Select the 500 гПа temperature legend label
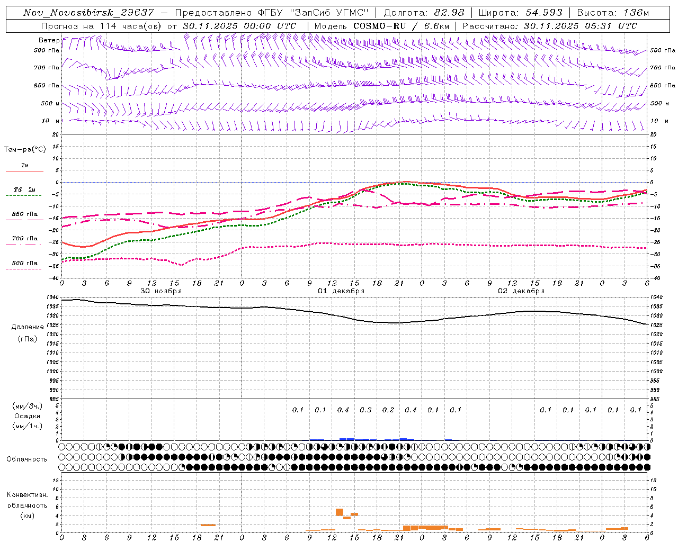The height and width of the screenshot is (542, 678). tap(24, 263)
